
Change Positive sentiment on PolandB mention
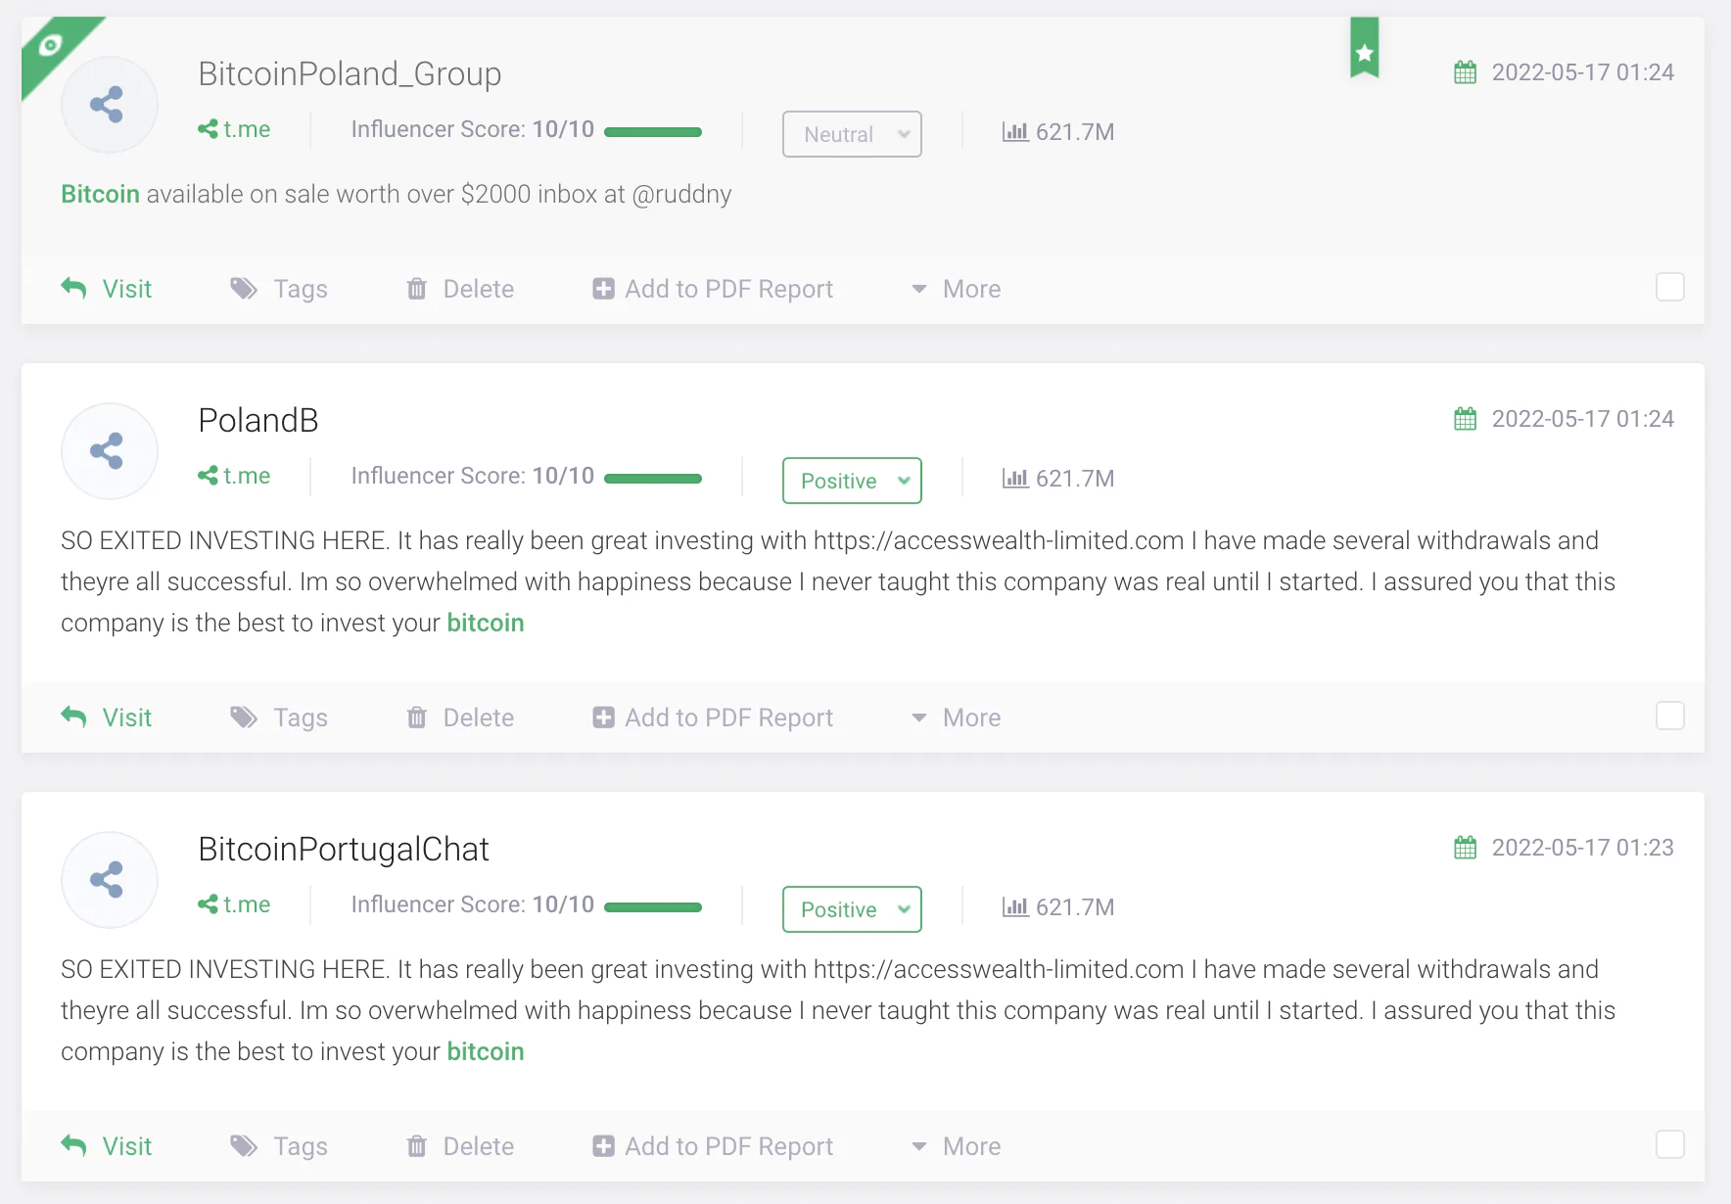click(x=851, y=481)
